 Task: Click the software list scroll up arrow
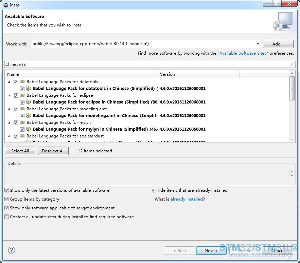(292, 73)
